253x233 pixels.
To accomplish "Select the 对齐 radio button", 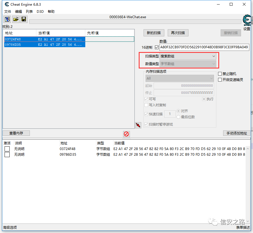I will 178,111.
